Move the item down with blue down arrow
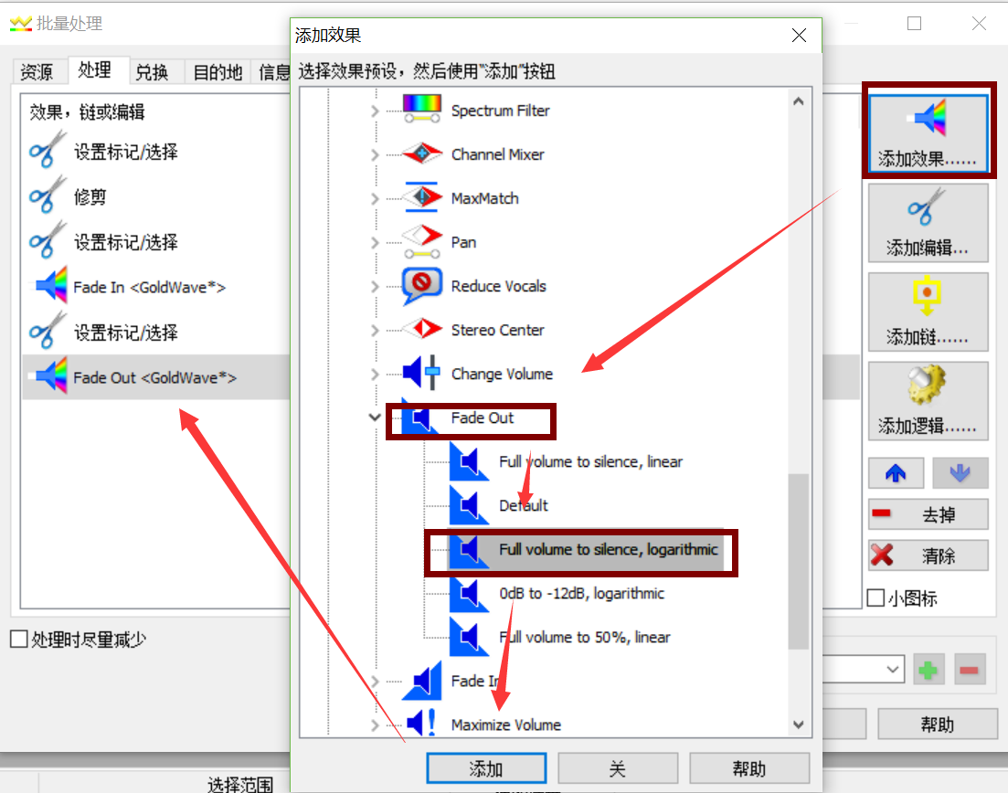 point(960,473)
